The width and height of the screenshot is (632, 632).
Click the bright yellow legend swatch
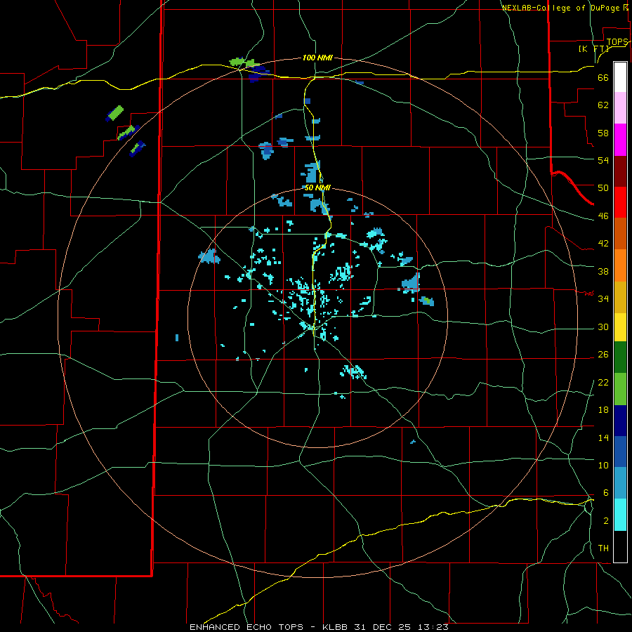[x=620, y=327]
